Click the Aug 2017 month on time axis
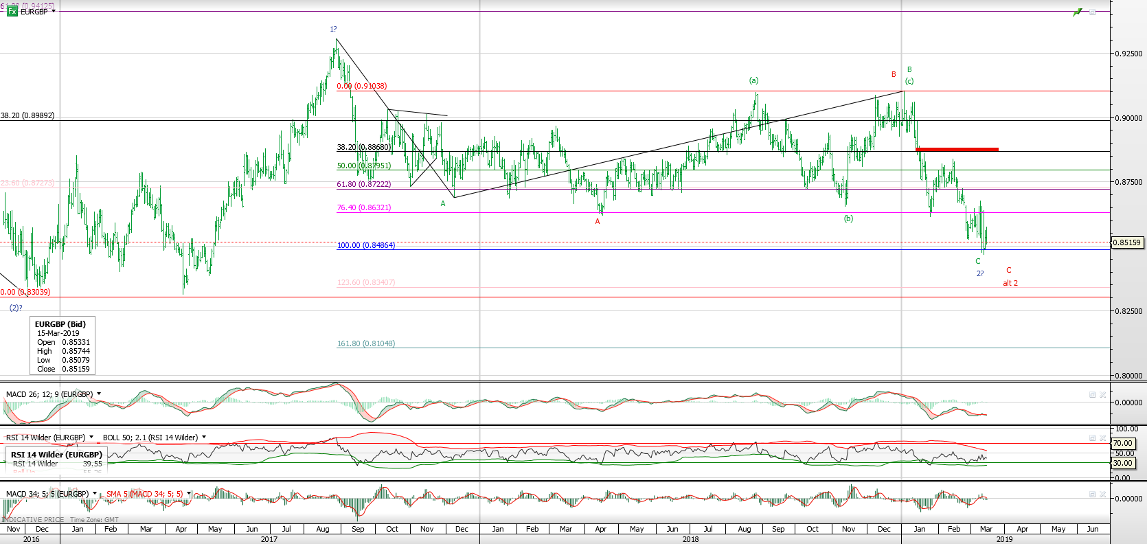Viewport: 1147px width, 544px height. 323,529
